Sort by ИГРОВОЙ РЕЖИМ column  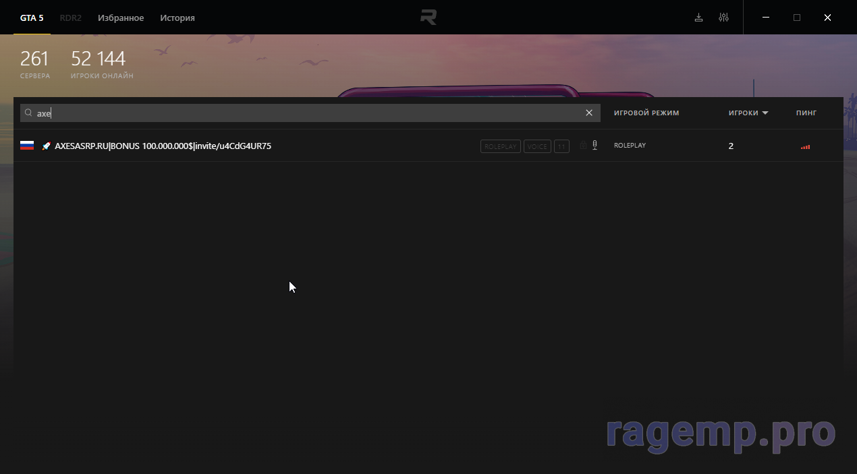tap(646, 113)
